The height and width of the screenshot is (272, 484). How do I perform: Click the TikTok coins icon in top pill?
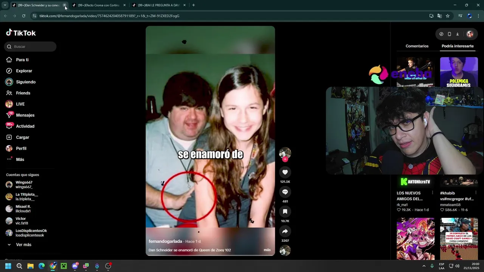[441, 34]
